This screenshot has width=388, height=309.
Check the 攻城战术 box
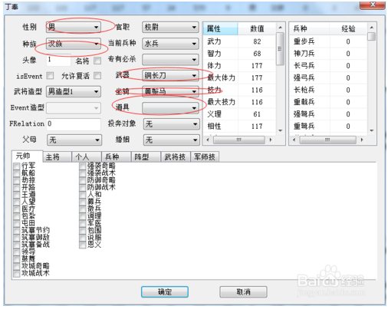pos(17,274)
